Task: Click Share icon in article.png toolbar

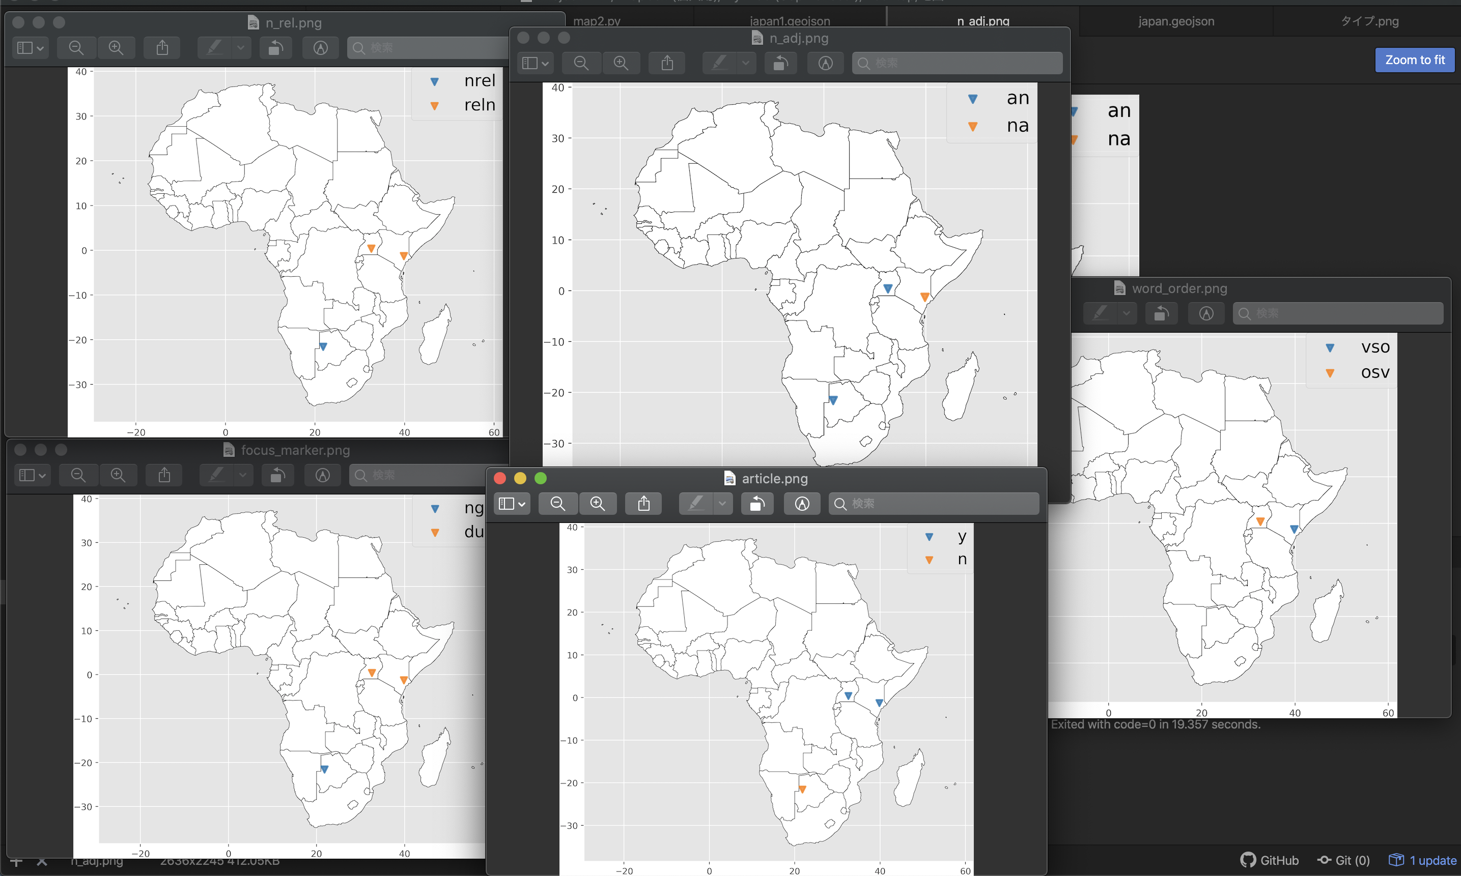Action: pyautogui.click(x=643, y=504)
